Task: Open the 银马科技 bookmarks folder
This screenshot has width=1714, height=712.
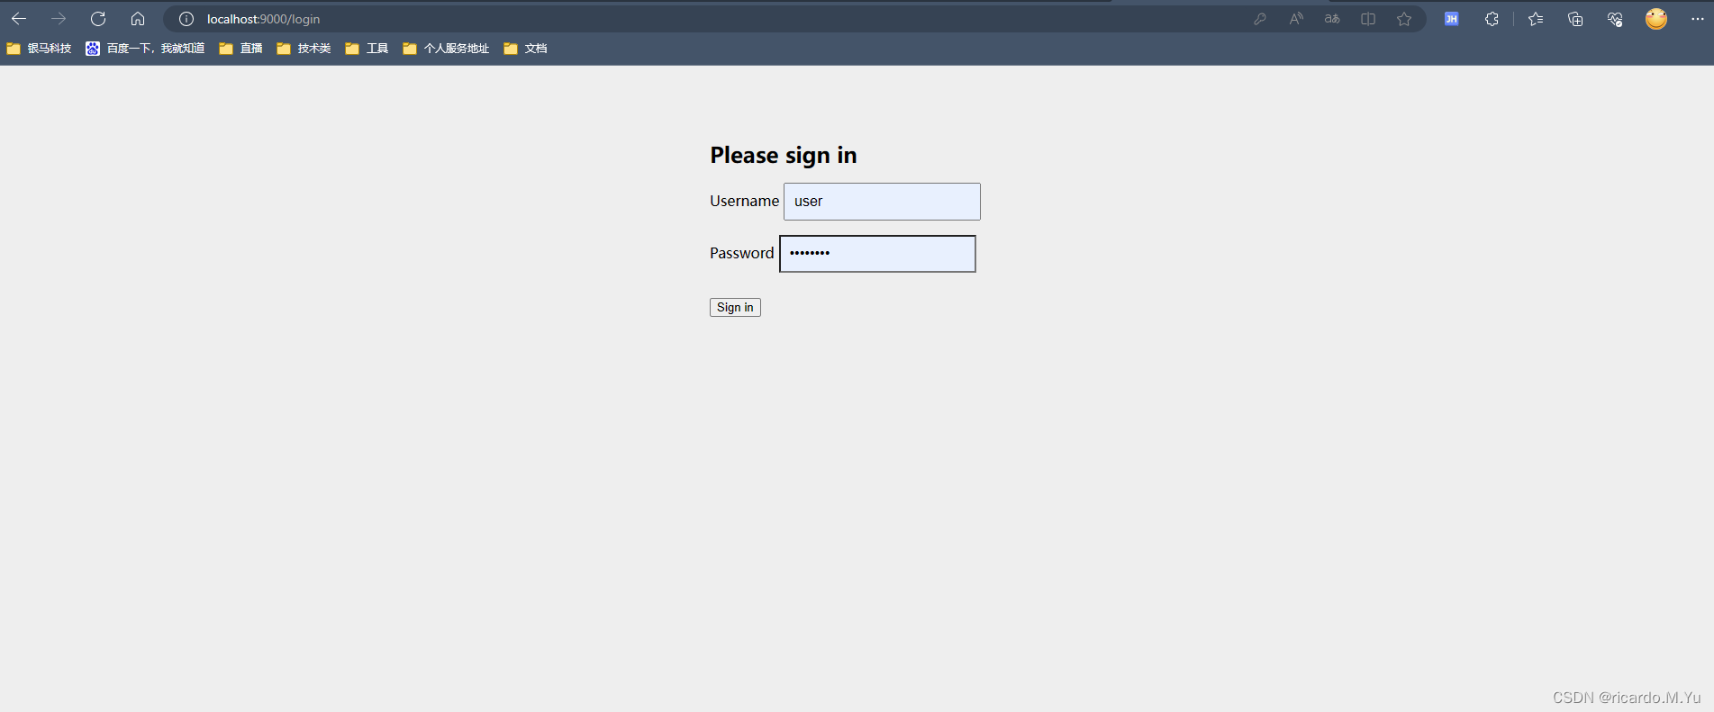Action: point(39,49)
